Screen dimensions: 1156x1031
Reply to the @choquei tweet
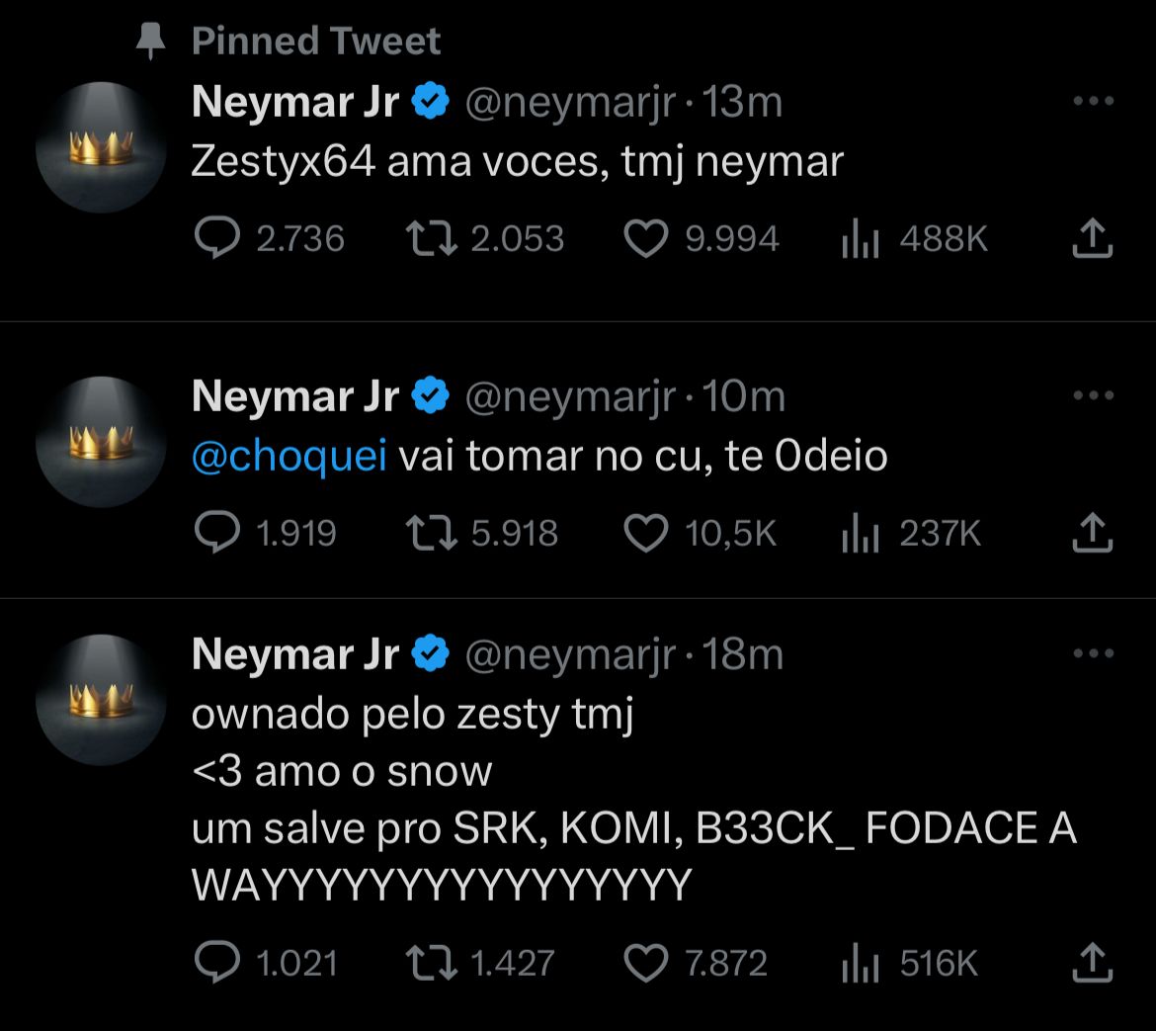(x=216, y=534)
